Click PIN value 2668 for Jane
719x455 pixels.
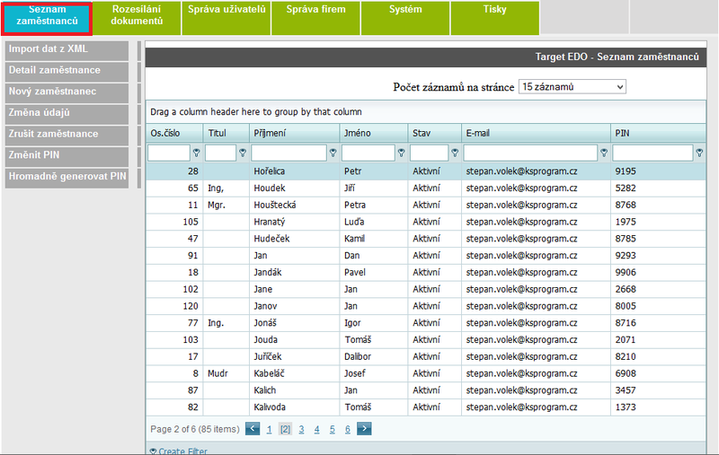pyautogui.click(x=626, y=289)
